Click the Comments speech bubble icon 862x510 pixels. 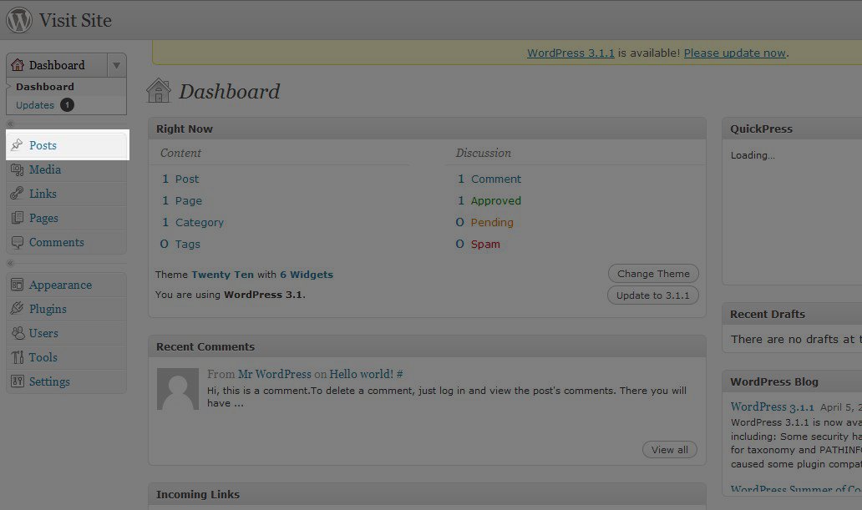[x=17, y=242]
